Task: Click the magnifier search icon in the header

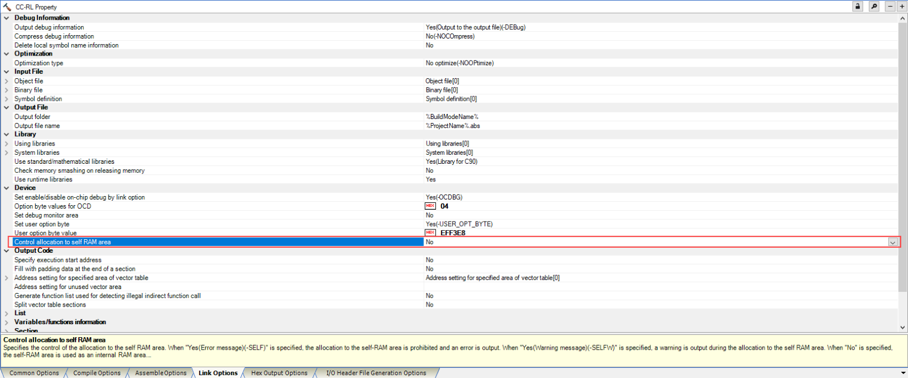Action: [874, 6]
